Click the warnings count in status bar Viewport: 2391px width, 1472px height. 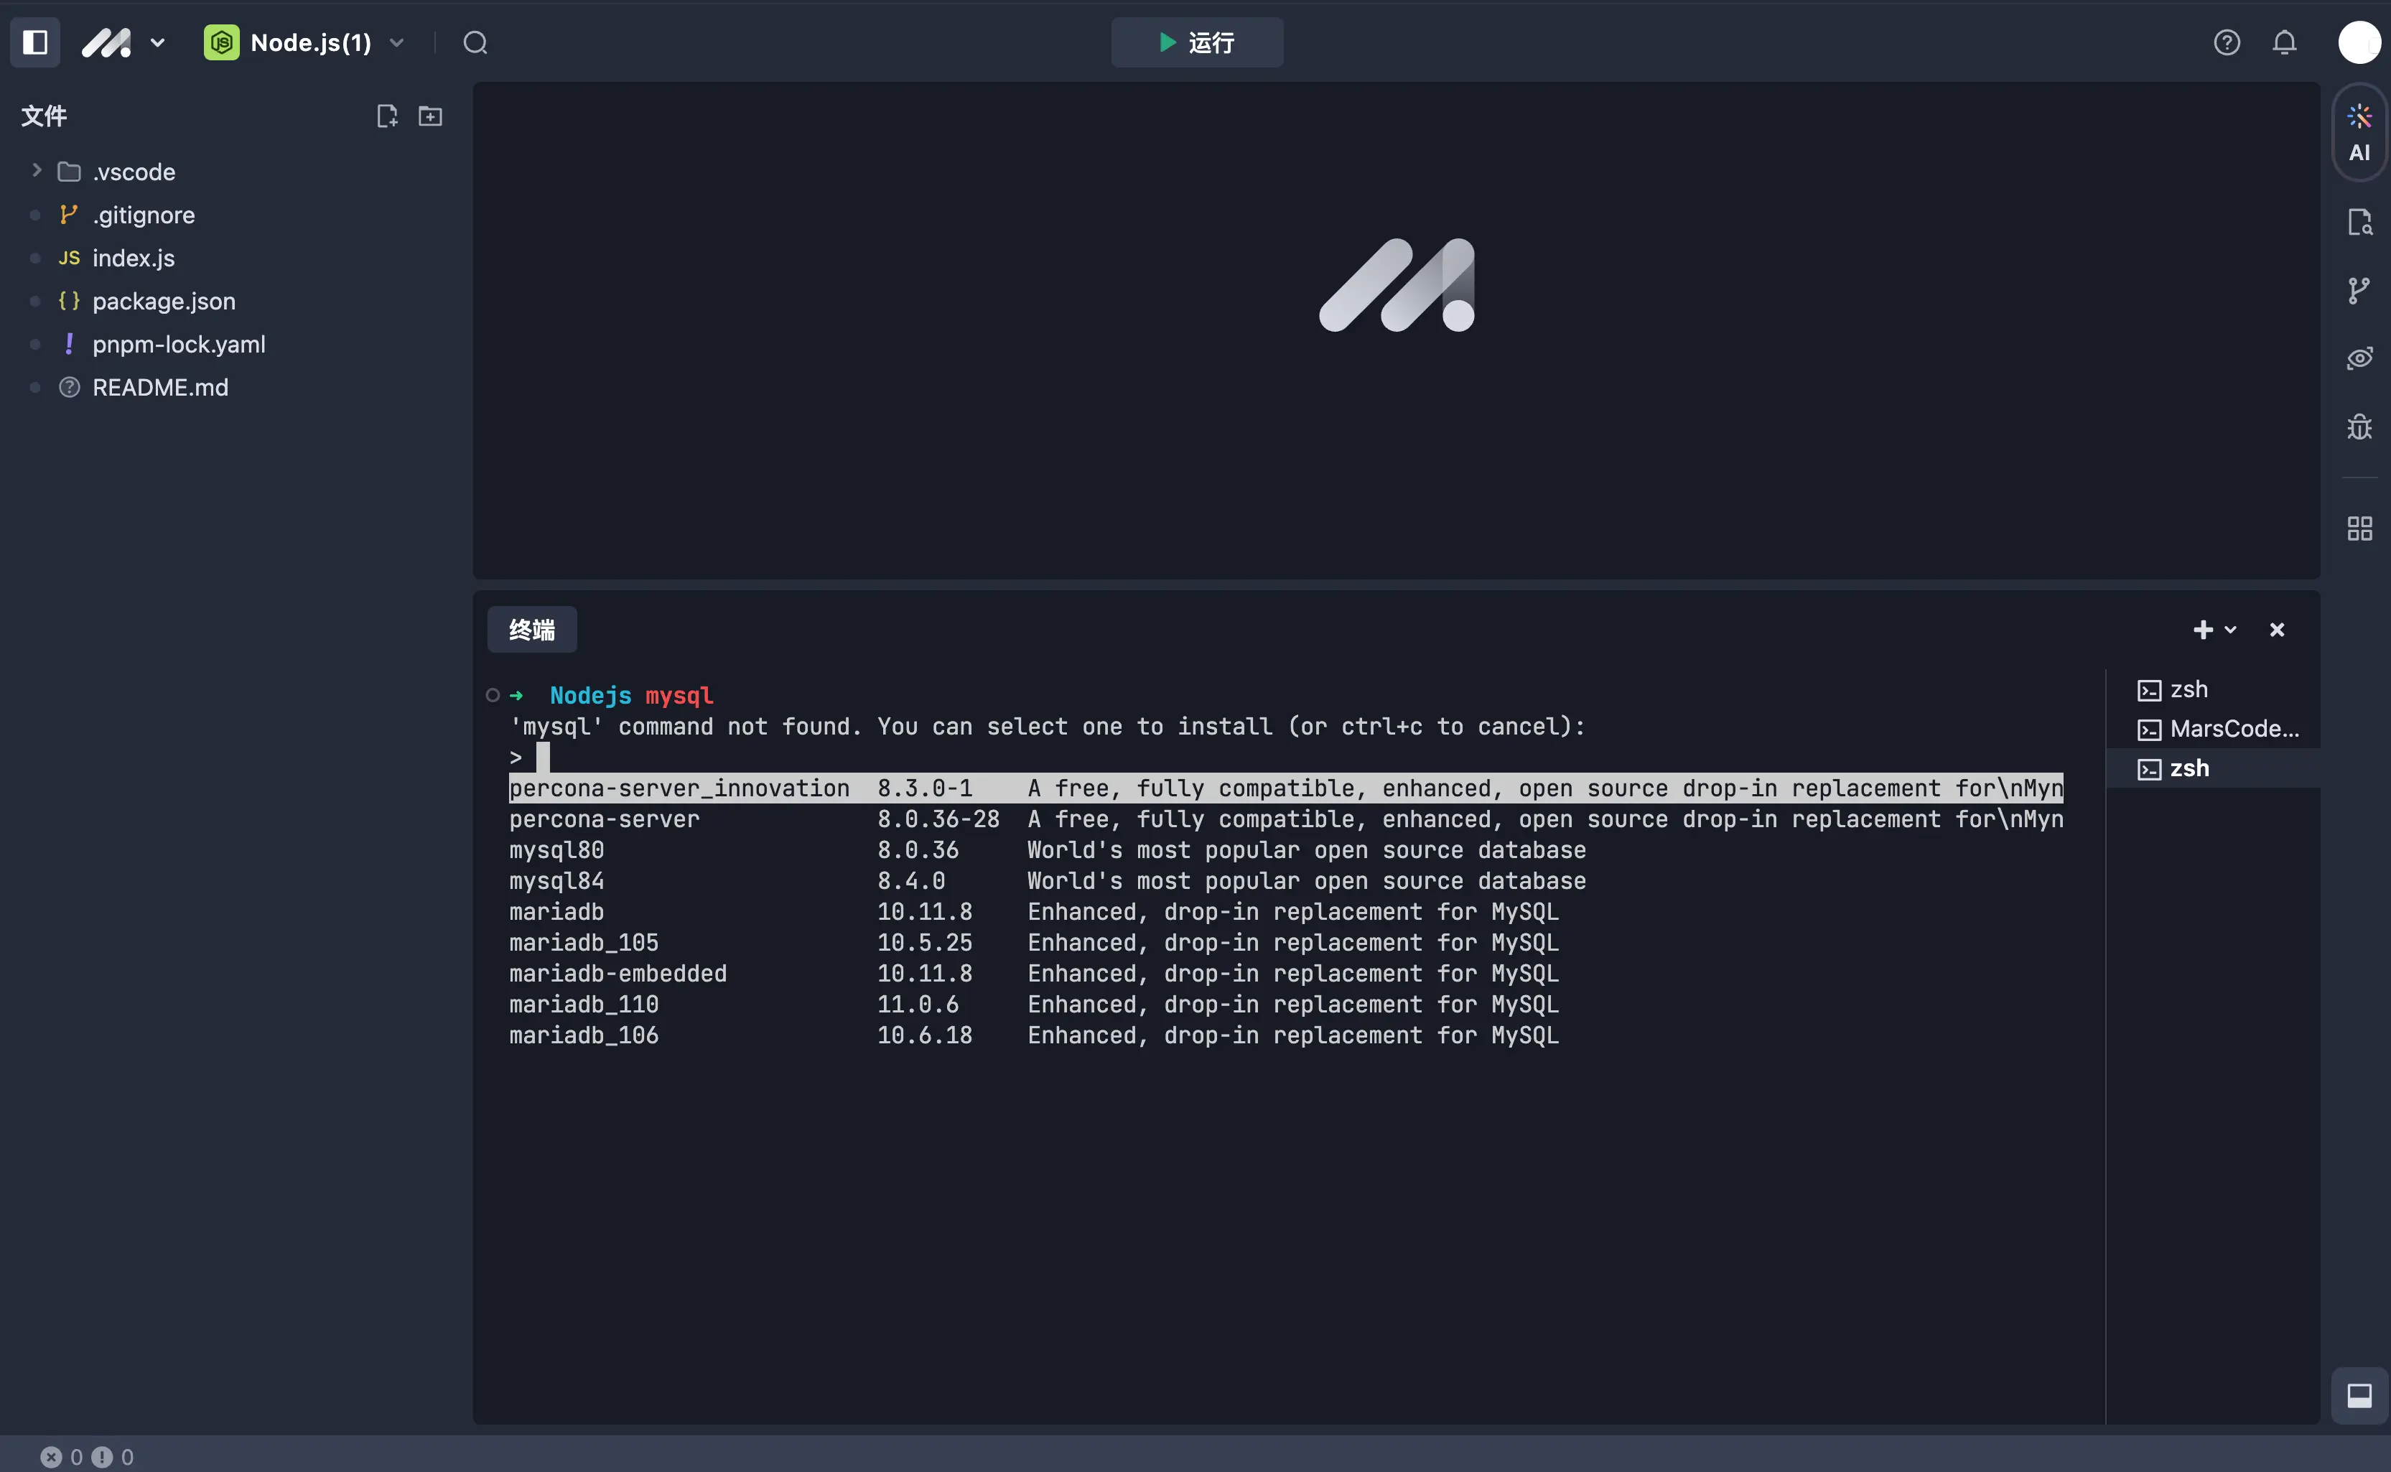[x=113, y=1456]
